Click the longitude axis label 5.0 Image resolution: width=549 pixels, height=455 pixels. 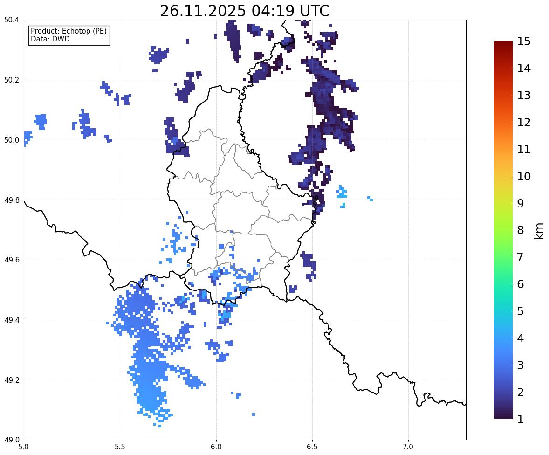24,447
